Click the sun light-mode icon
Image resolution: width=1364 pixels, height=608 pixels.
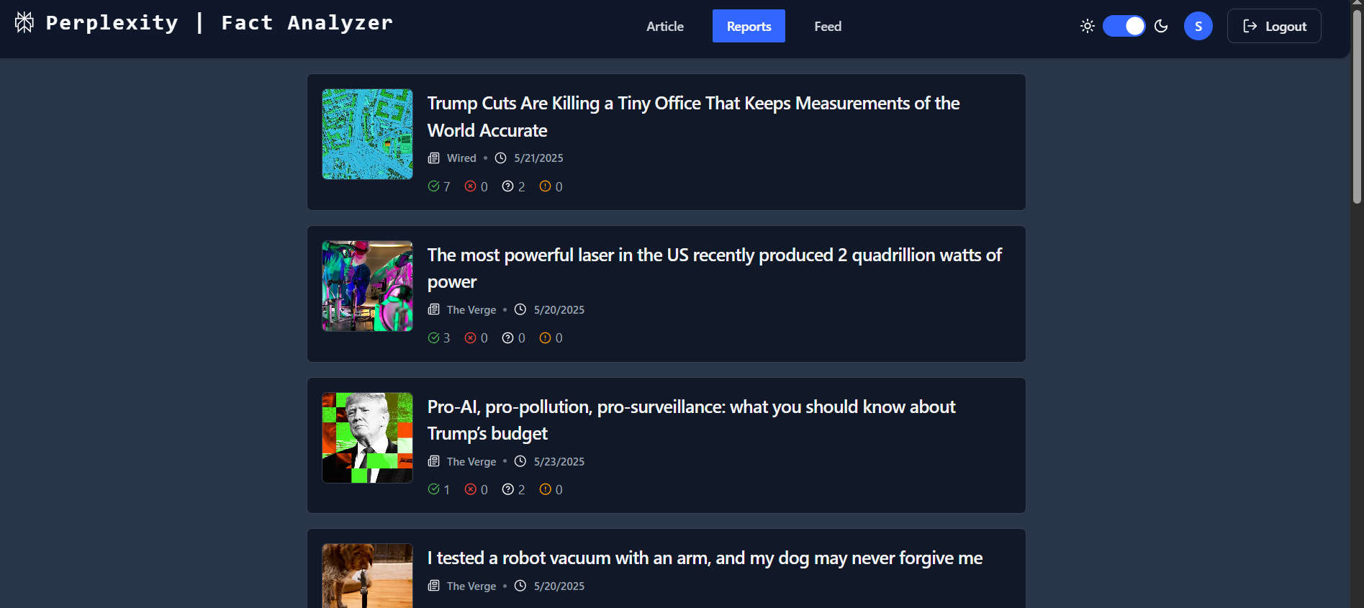tap(1088, 26)
